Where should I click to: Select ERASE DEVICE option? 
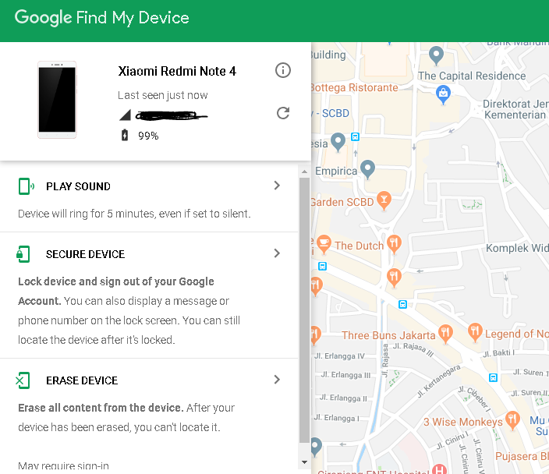point(82,380)
